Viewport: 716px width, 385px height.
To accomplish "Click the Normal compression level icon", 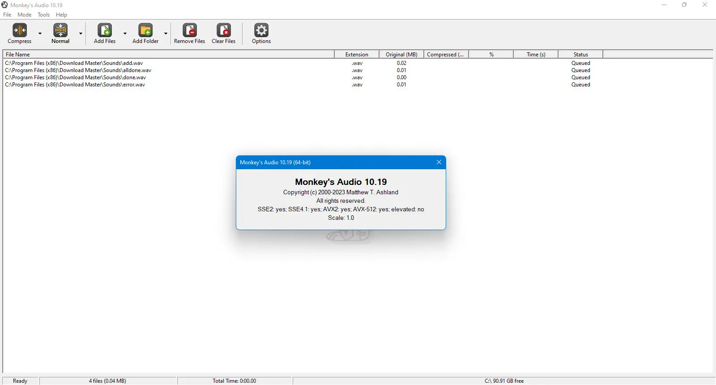I will tap(60, 30).
